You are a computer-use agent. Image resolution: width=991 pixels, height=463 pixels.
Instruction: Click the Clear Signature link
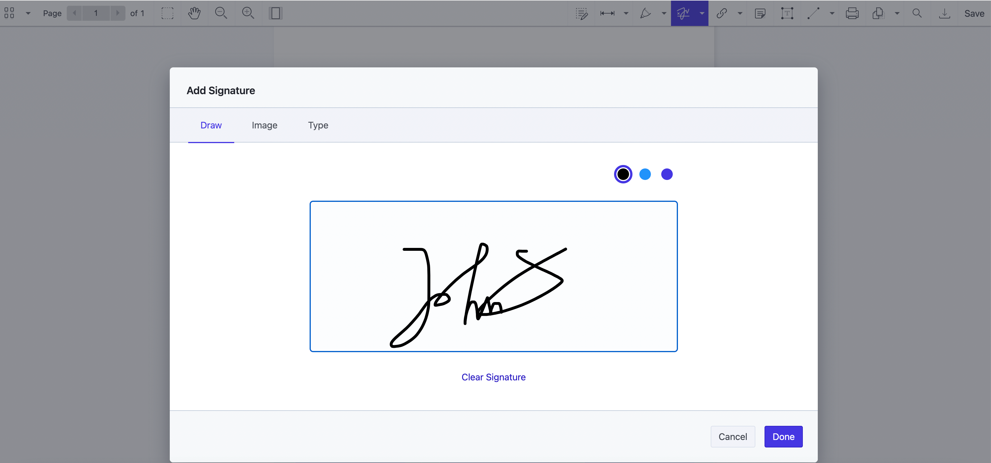pos(493,377)
